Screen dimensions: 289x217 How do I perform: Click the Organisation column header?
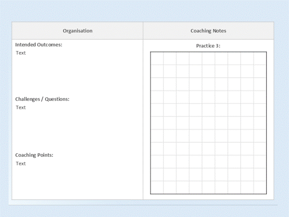(x=78, y=31)
